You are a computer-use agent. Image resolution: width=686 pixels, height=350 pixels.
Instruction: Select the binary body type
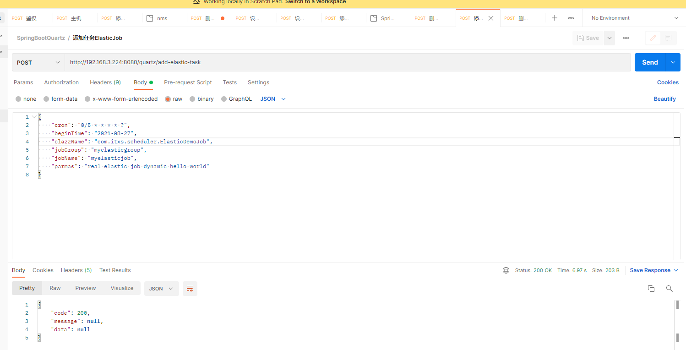201,99
